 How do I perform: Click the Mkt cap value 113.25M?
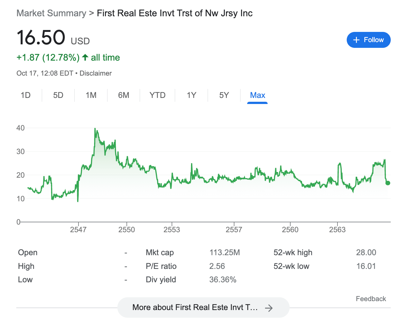click(x=225, y=253)
